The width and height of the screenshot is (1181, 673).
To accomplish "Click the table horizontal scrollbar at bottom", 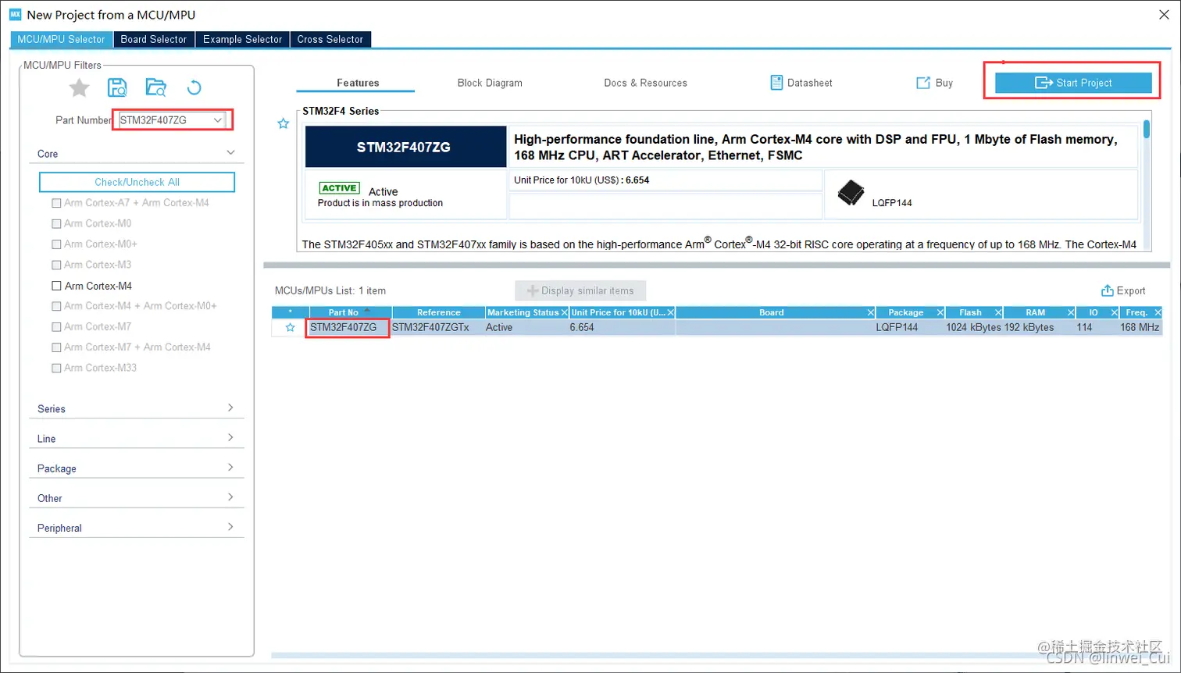I will point(716,656).
